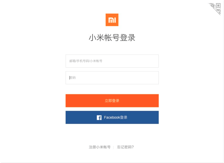The image size is (224, 163).
Task: Click the 立即登录 label text
Action: click(112, 101)
